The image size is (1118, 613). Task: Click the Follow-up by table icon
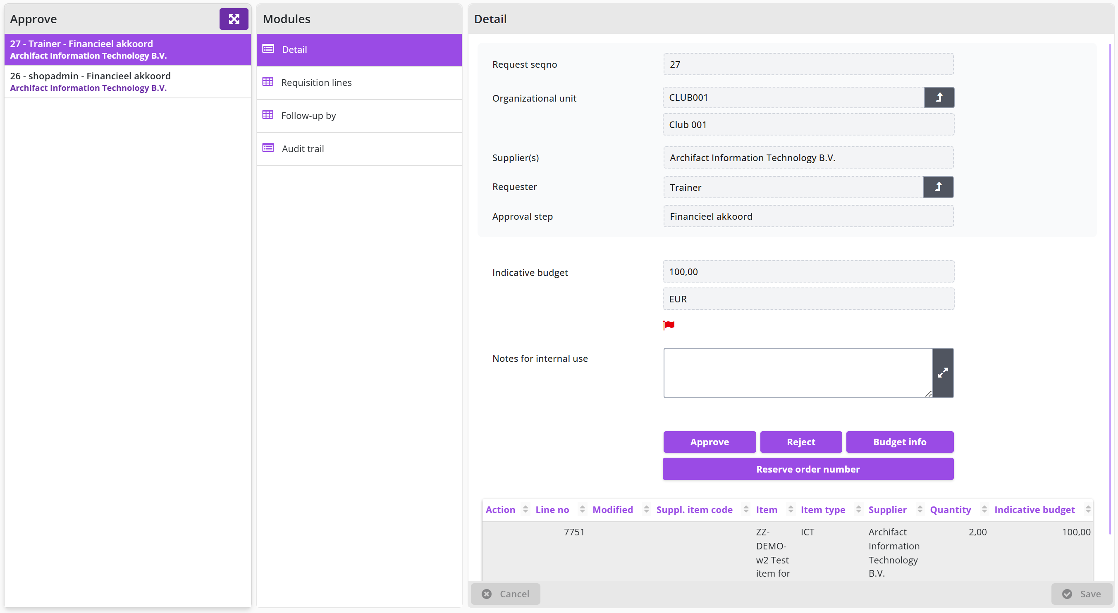point(268,115)
